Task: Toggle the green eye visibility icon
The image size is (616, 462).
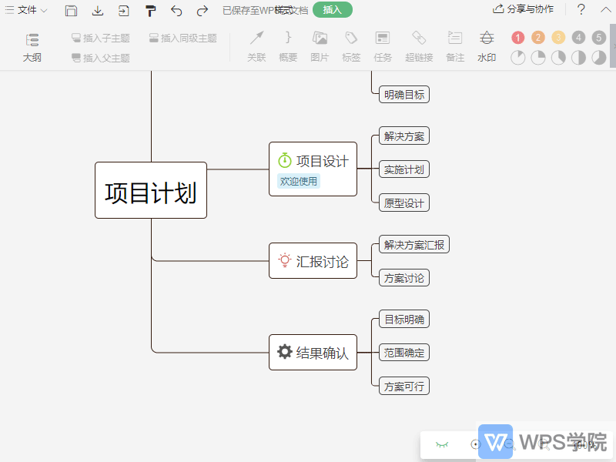Action: pos(442,444)
